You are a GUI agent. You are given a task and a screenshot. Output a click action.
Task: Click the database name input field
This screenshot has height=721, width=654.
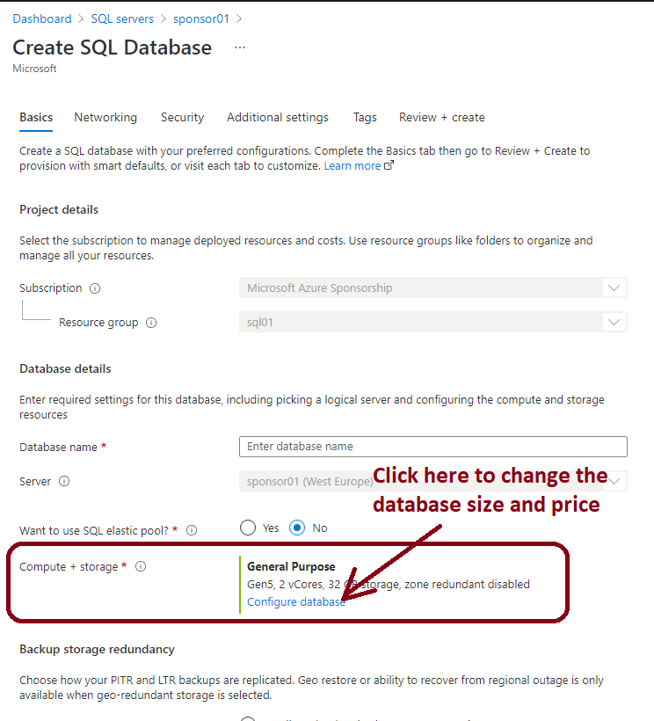click(x=432, y=447)
